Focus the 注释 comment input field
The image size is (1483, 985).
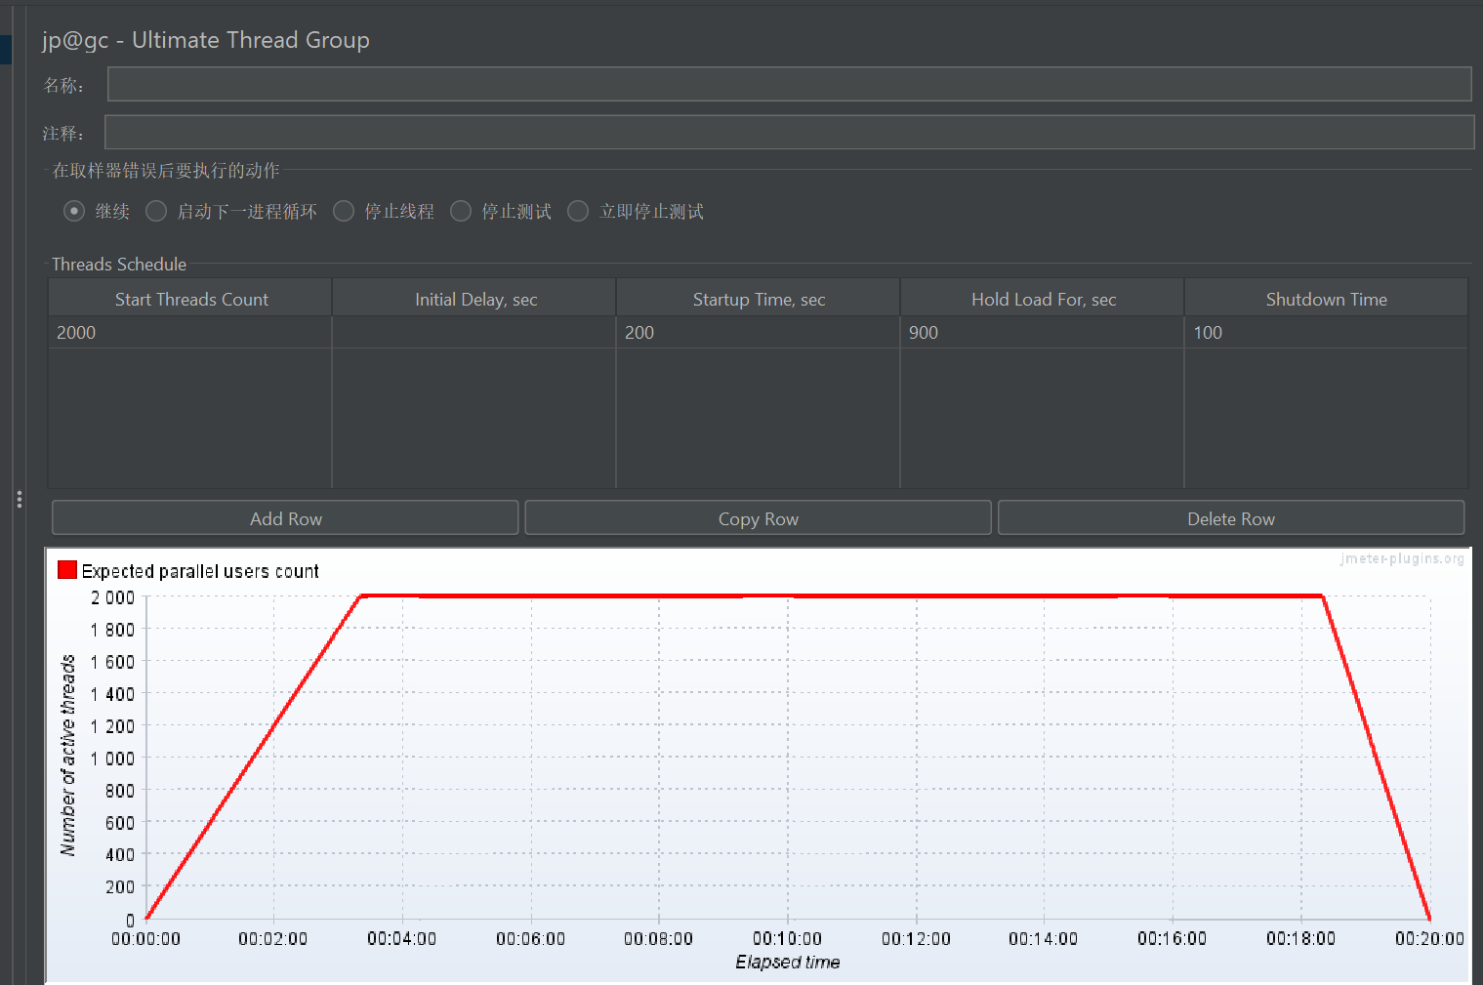pos(789,132)
